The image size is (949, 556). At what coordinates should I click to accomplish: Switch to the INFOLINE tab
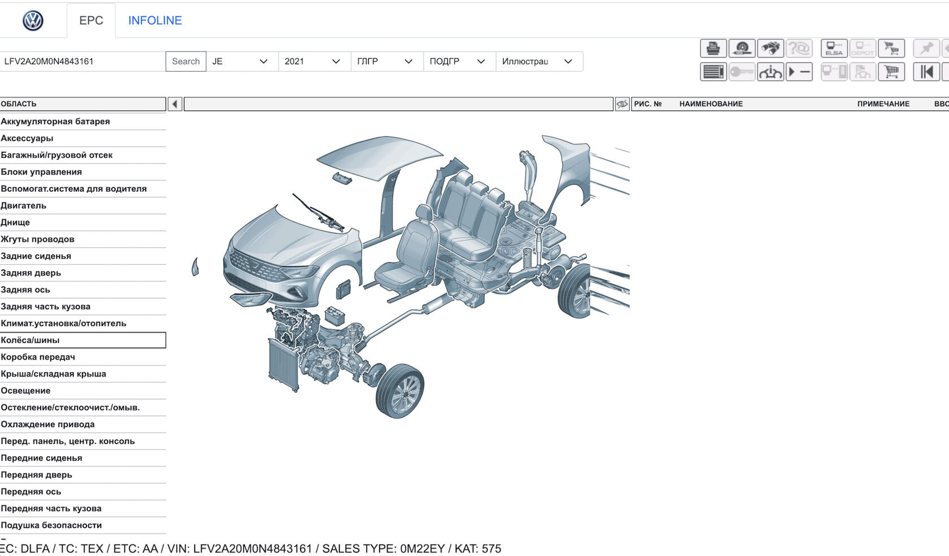(155, 20)
